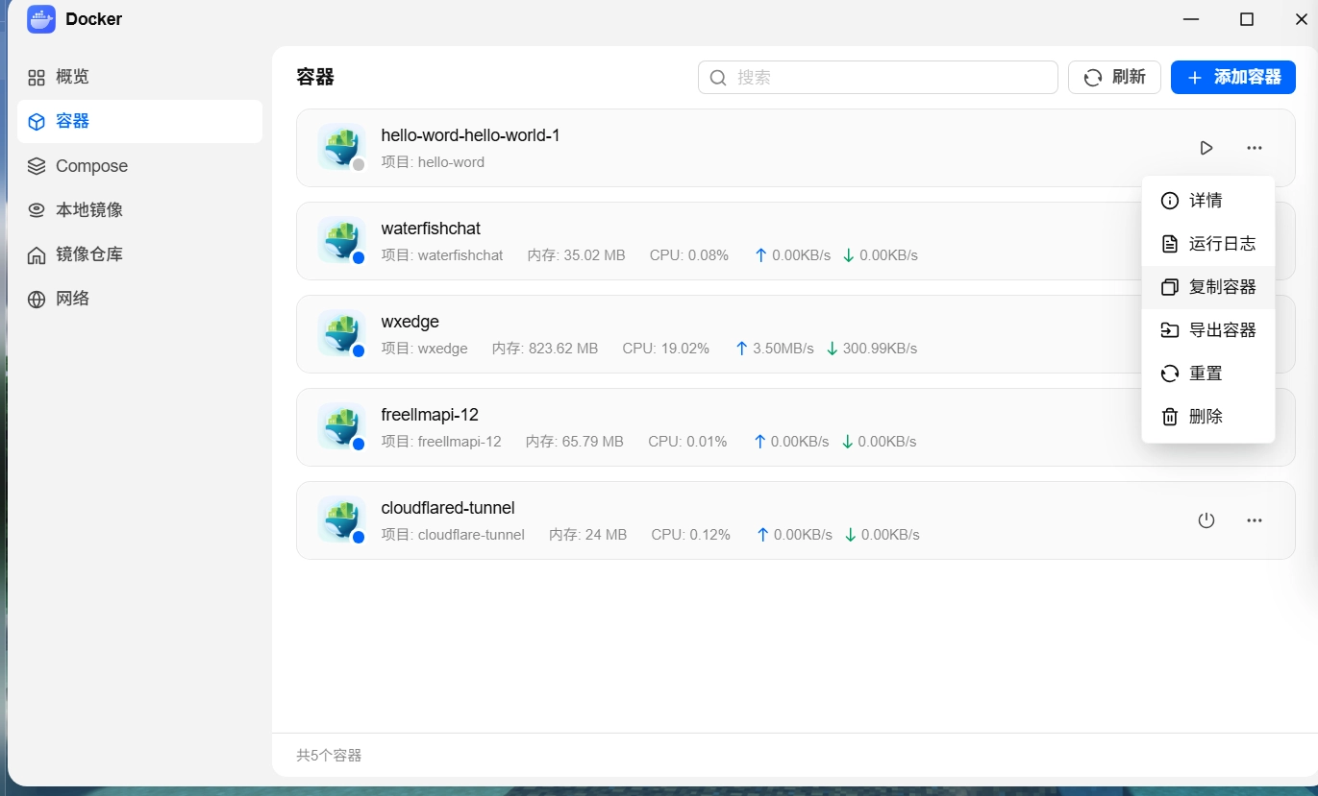Start the hello-word-hello-world-1 container with play icon
1318x796 pixels.
pos(1206,148)
